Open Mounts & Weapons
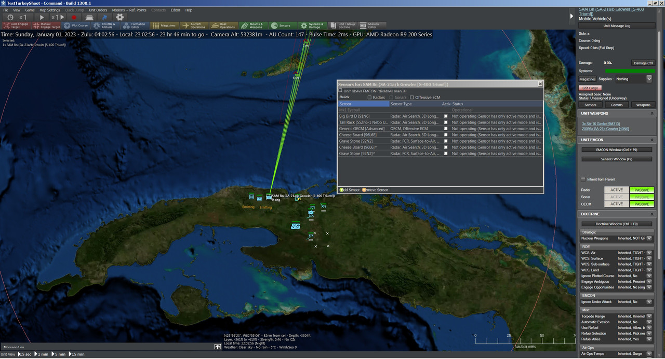This screenshot has width=665, height=359. pyautogui.click(x=254, y=25)
